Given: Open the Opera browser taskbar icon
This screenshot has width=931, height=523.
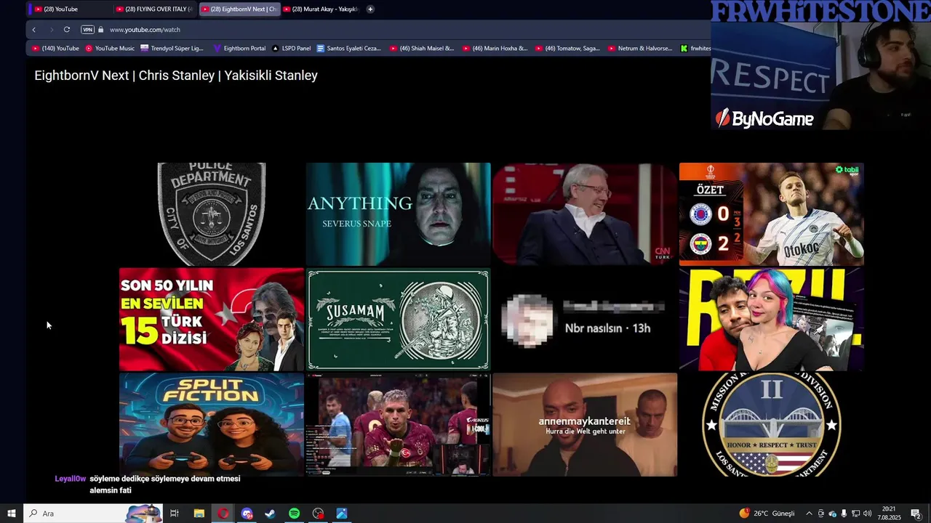Looking at the screenshot, I should point(223,514).
